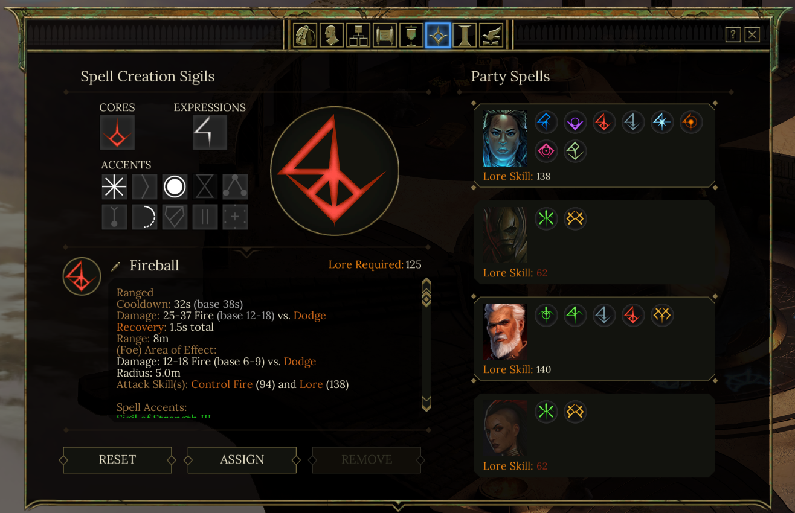Open the journal scroll tab
The height and width of the screenshot is (513, 795).
click(x=385, y=36)
